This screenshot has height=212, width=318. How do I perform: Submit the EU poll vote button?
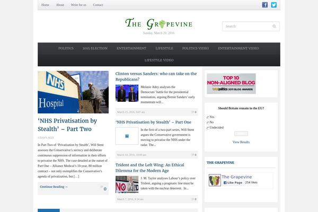click(241, 134)
